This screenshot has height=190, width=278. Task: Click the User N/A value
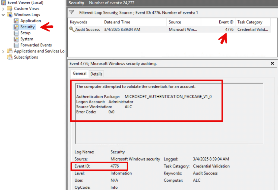tap(114, 180)
